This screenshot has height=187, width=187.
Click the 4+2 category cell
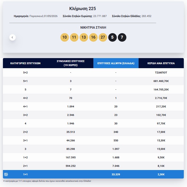click(25, 98)
